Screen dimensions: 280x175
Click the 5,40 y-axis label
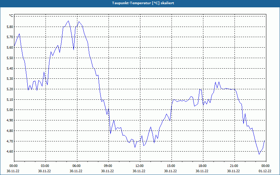(10, 68)
